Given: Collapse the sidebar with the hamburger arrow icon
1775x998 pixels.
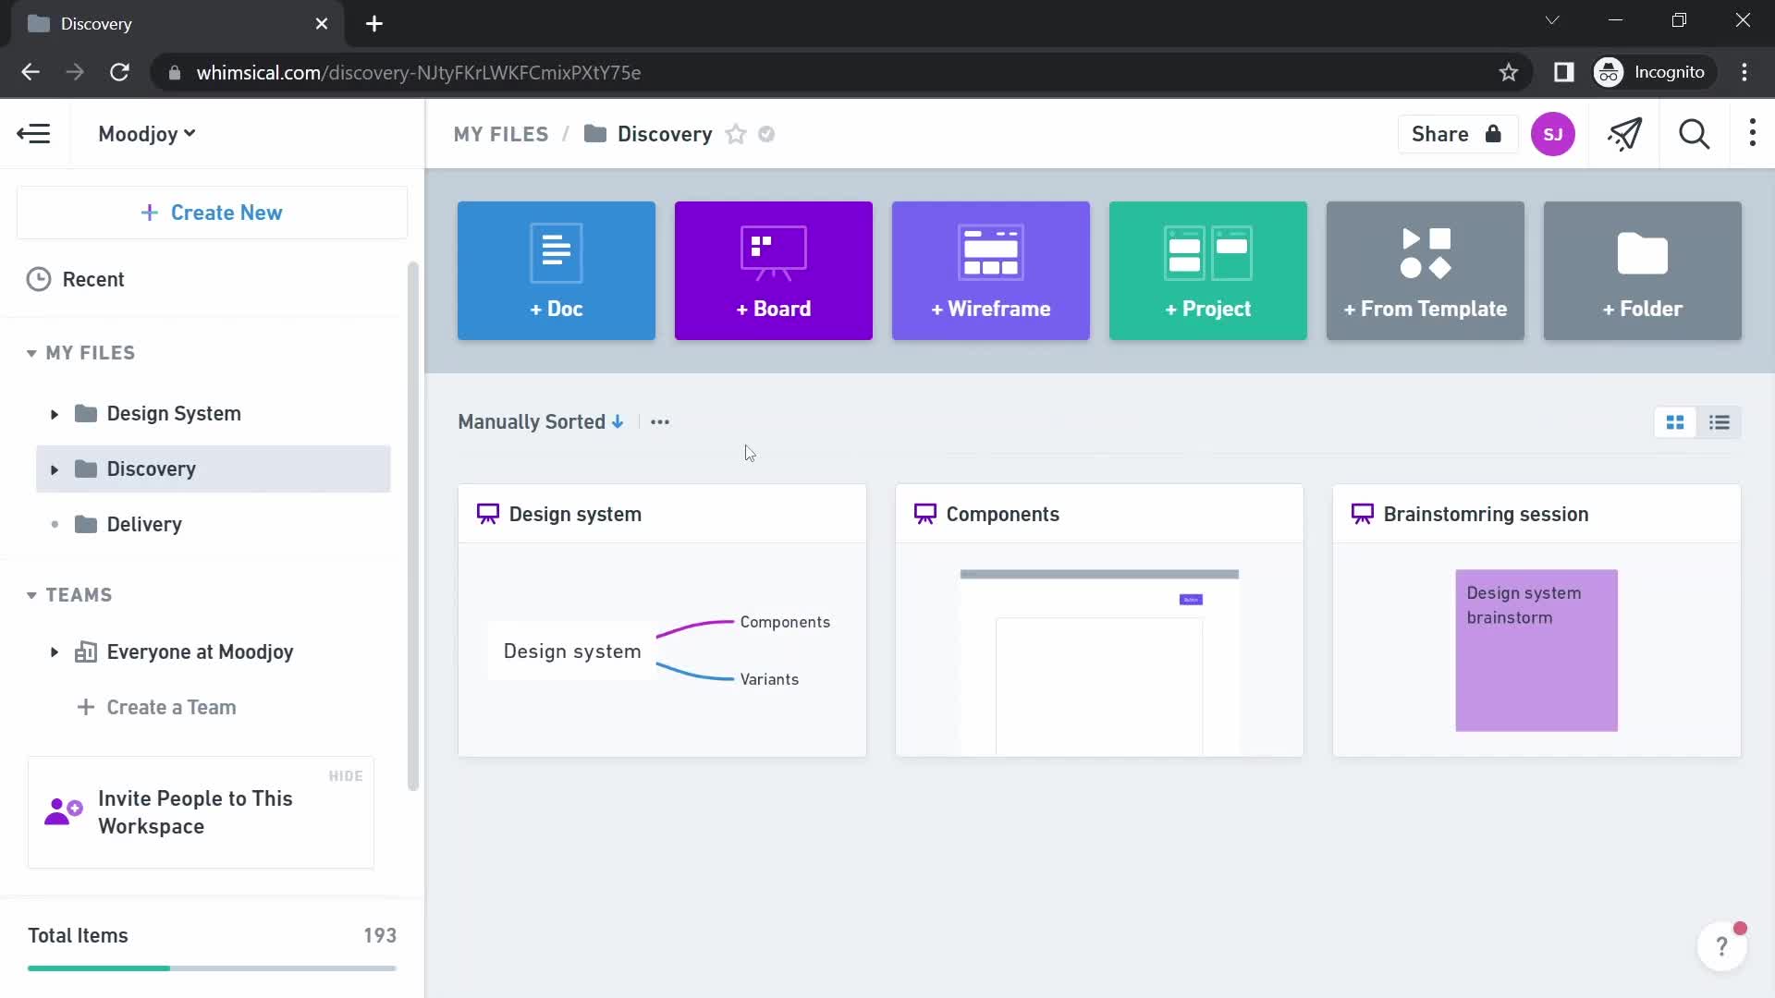Looking at the screenshot, I should [x=34, y=134].
